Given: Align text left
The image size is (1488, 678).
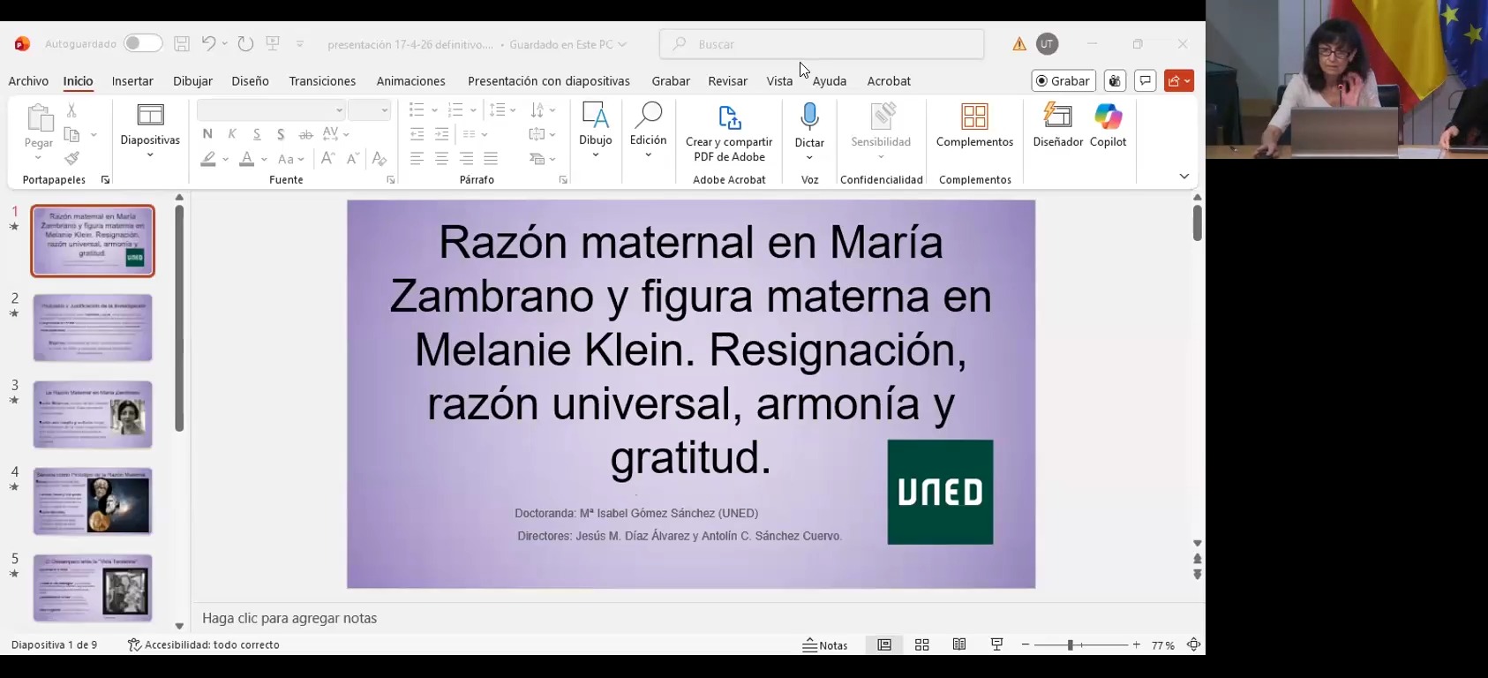Looking at the screenshot, I should [x=417, y=159].
